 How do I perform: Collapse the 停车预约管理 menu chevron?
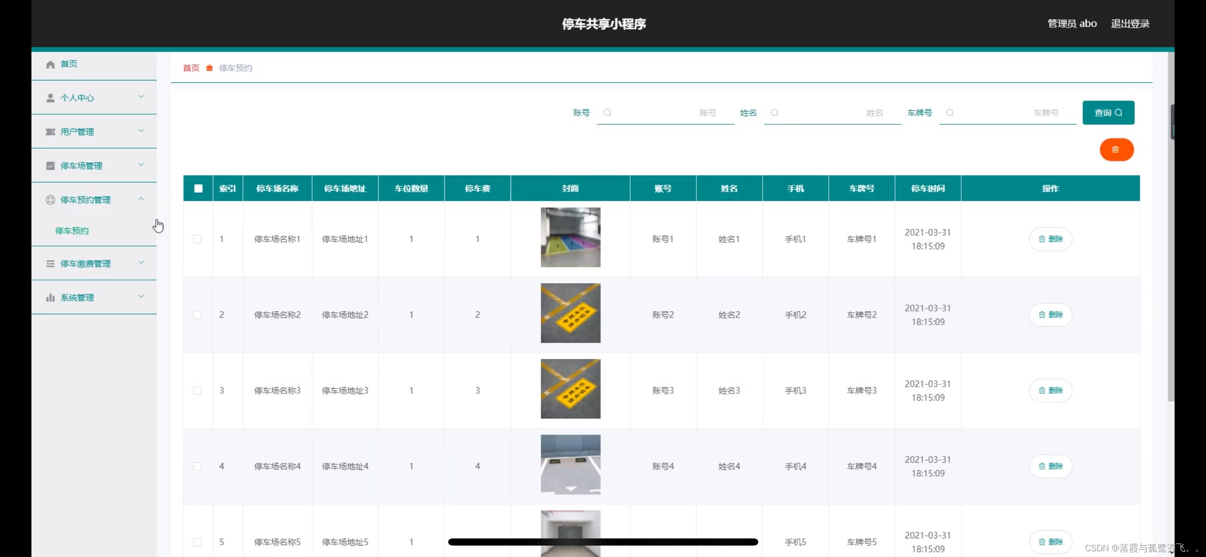pyautogui.click(x=141, y=199)
